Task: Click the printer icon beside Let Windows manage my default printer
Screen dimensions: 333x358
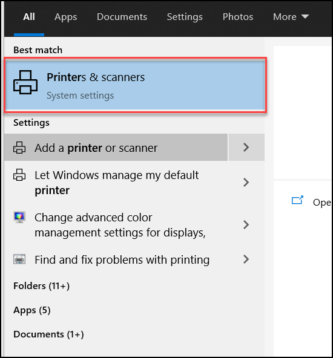Action: (19, 175)
